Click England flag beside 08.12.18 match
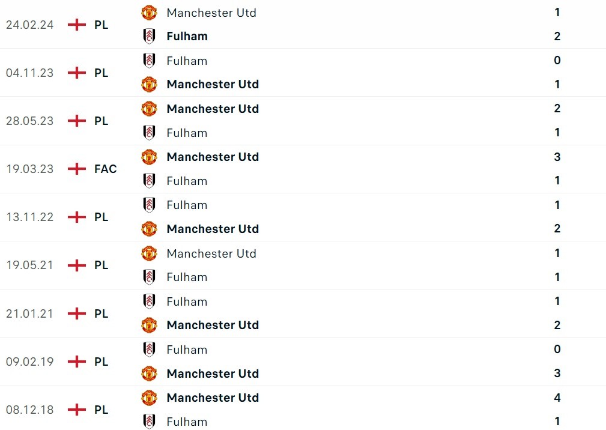This screenshot has width=606, height=430. [77, 410]
